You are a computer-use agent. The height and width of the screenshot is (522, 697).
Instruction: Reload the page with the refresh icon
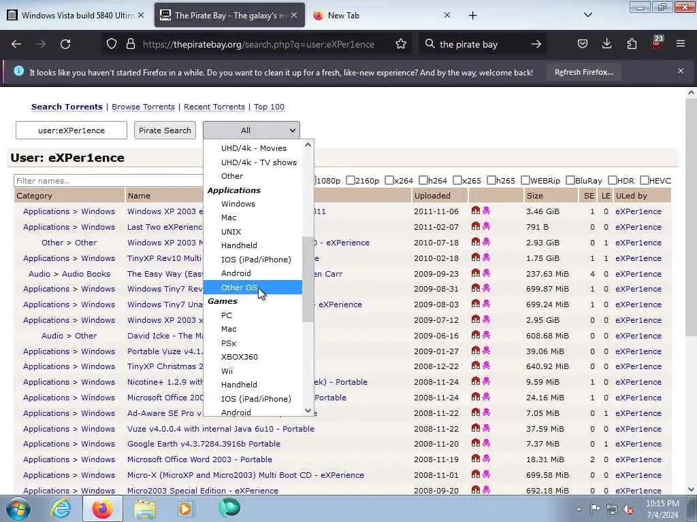[x=65, y=44]
